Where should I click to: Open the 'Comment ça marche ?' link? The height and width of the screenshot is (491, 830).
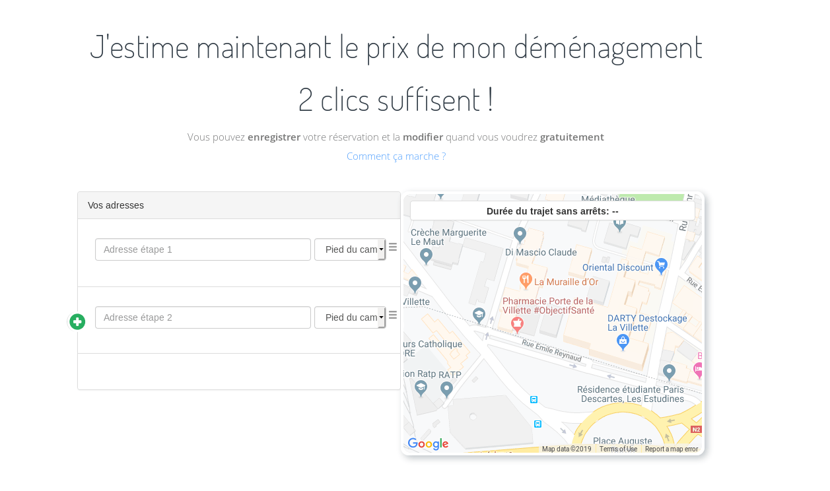pos(396,156)
